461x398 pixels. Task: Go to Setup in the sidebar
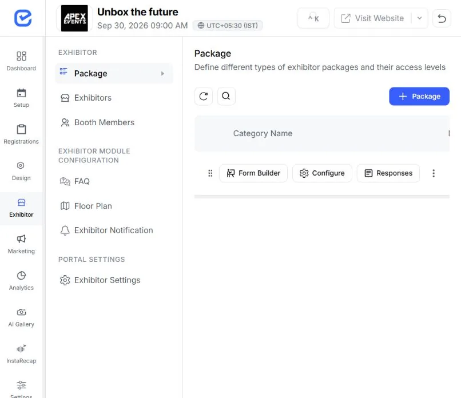click(21, 98)
